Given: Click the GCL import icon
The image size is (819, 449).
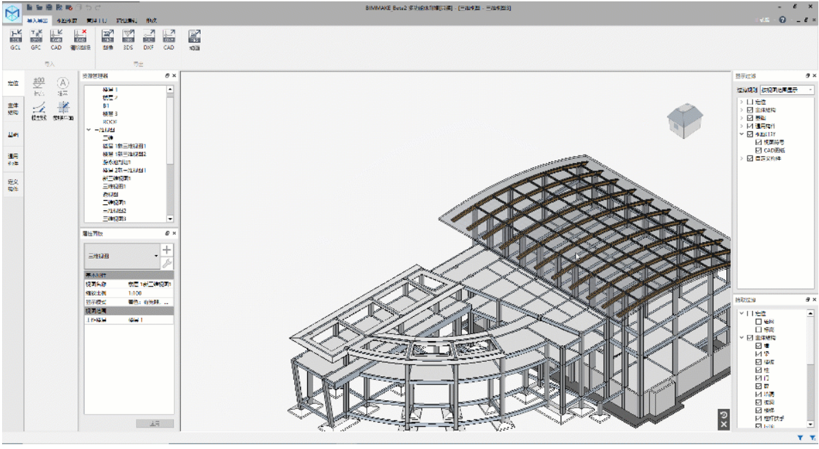Looking at the screenshot, I should (x=15, y=39).
